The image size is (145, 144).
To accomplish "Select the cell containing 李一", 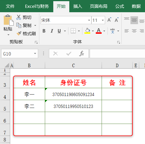I will pos(29,94).
